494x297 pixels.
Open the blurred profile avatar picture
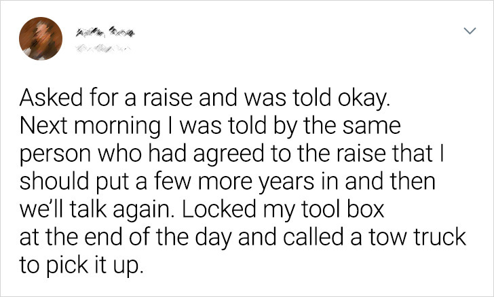coord(41,39)
